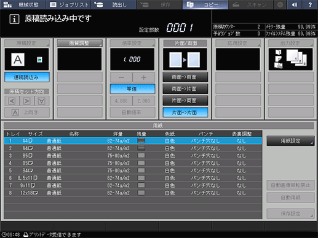
Task: Select tray 5 B4 paper row
Action: (x=133, y=171)
